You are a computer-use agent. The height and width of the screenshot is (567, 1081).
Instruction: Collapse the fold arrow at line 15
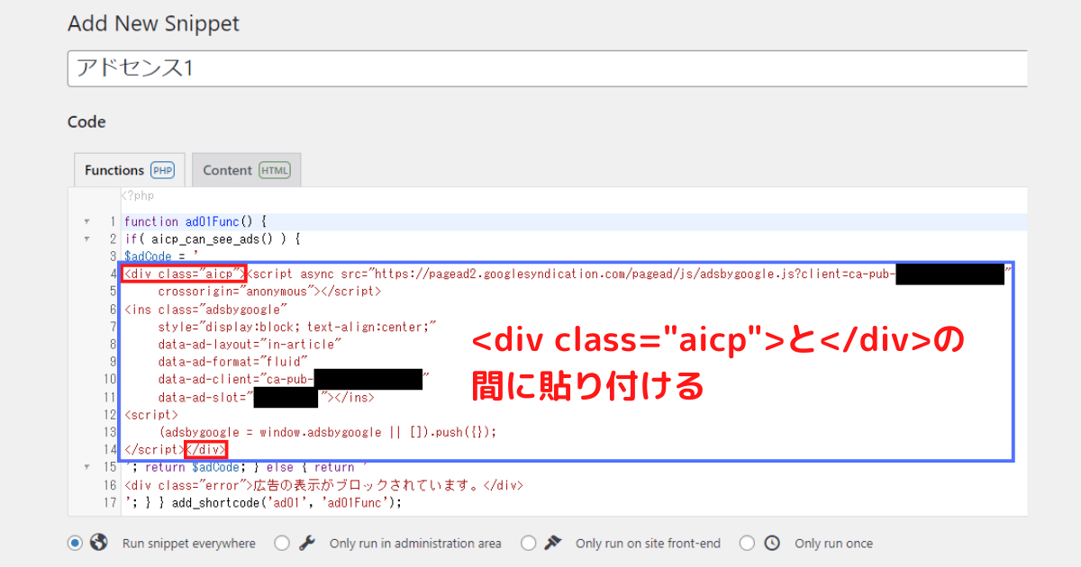pyautogui.click(x=85, y=466)
